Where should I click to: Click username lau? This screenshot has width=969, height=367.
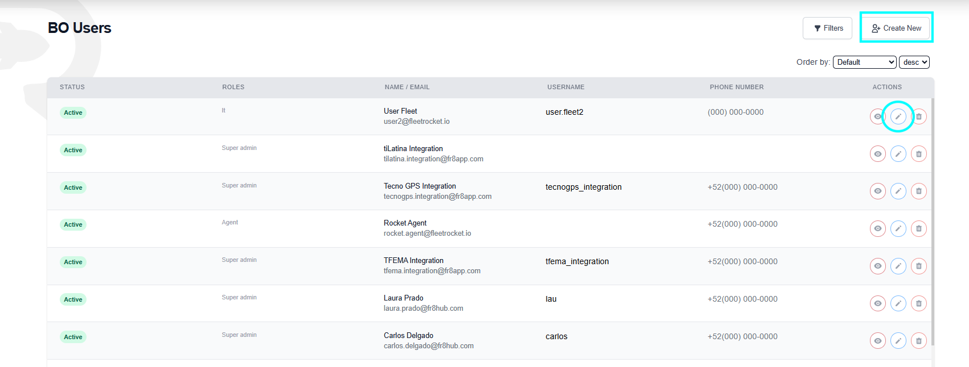pyautogui.click(x=551, y=299)
